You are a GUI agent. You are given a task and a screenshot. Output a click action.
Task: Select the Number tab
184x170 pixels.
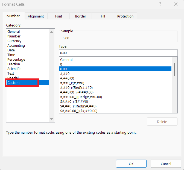point(13,16)
